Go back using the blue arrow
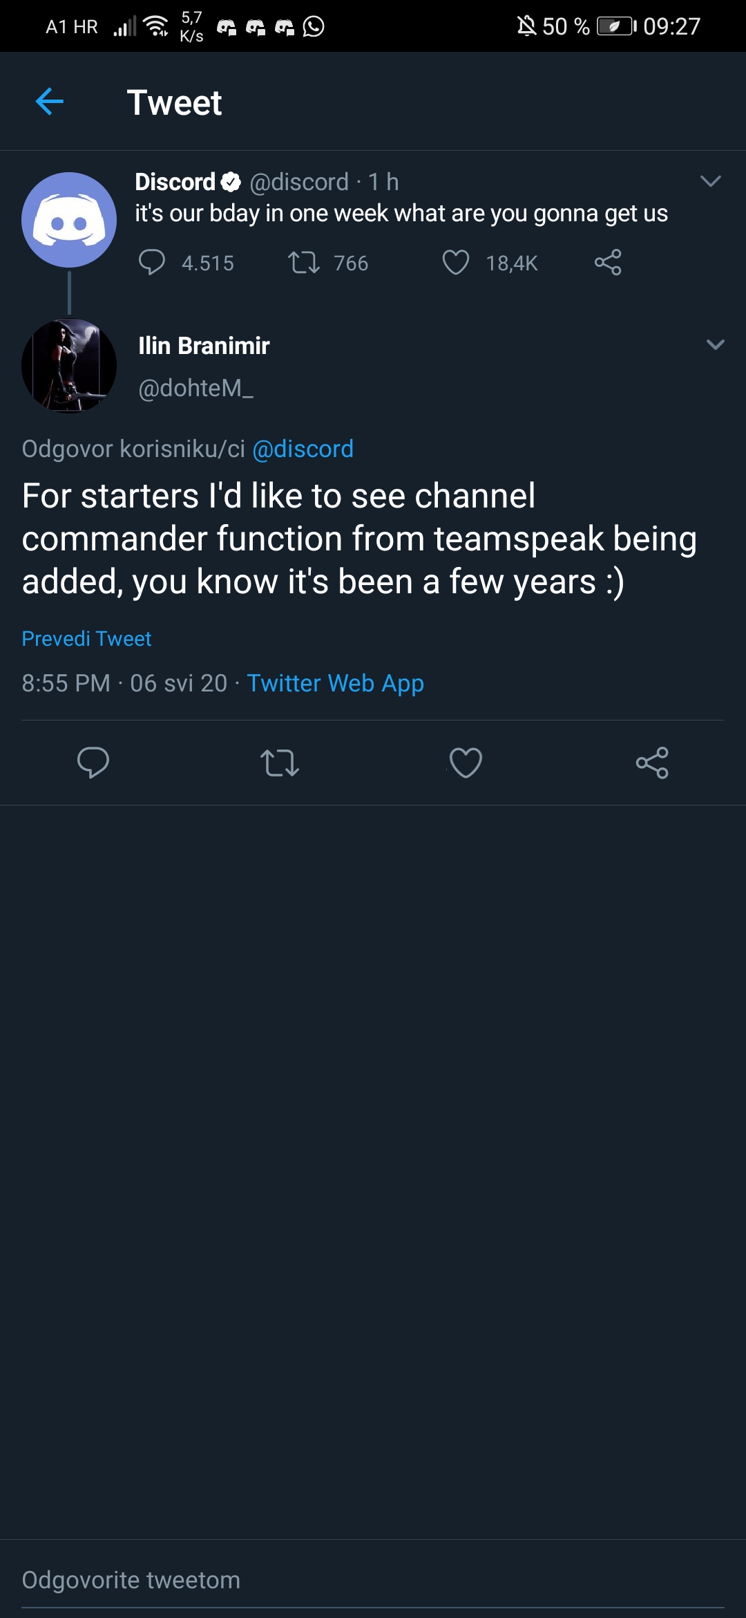 pyautogui.click(x=50, y=102)
